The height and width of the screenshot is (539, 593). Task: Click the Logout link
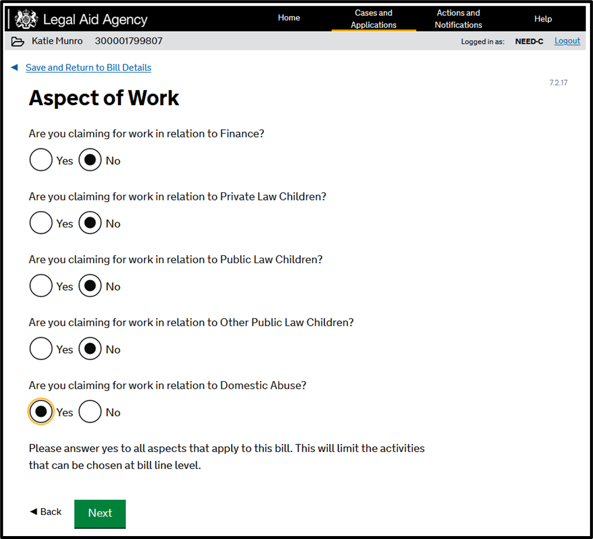click(x=567, y=41)
